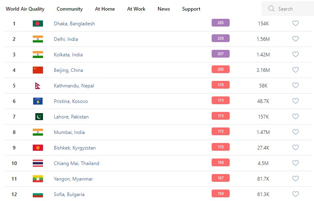Open the Community menu item

[x=70, y=9]
